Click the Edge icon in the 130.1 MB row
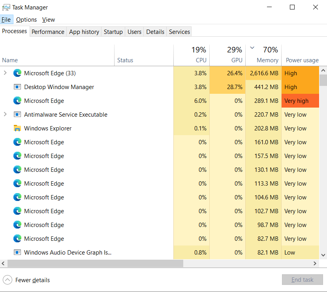Image resolution: width=327 pixels, height=292 pixels. point(17,169)
